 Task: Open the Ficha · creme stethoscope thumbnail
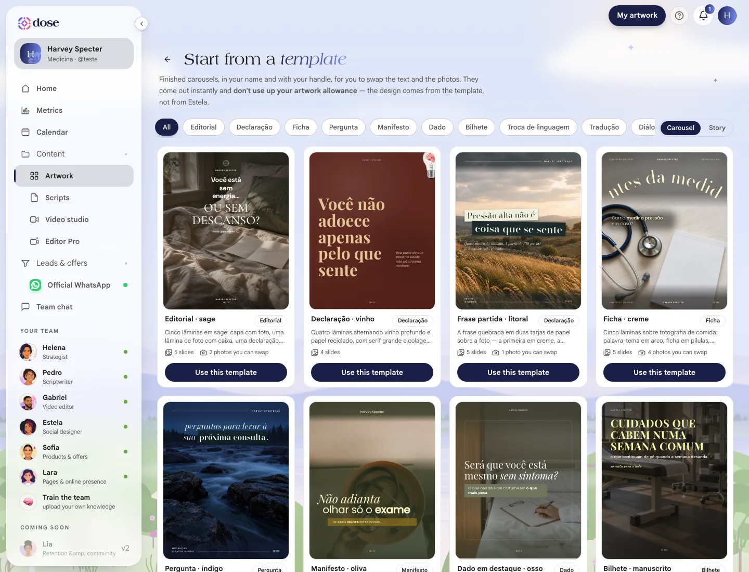click(664, 231)
